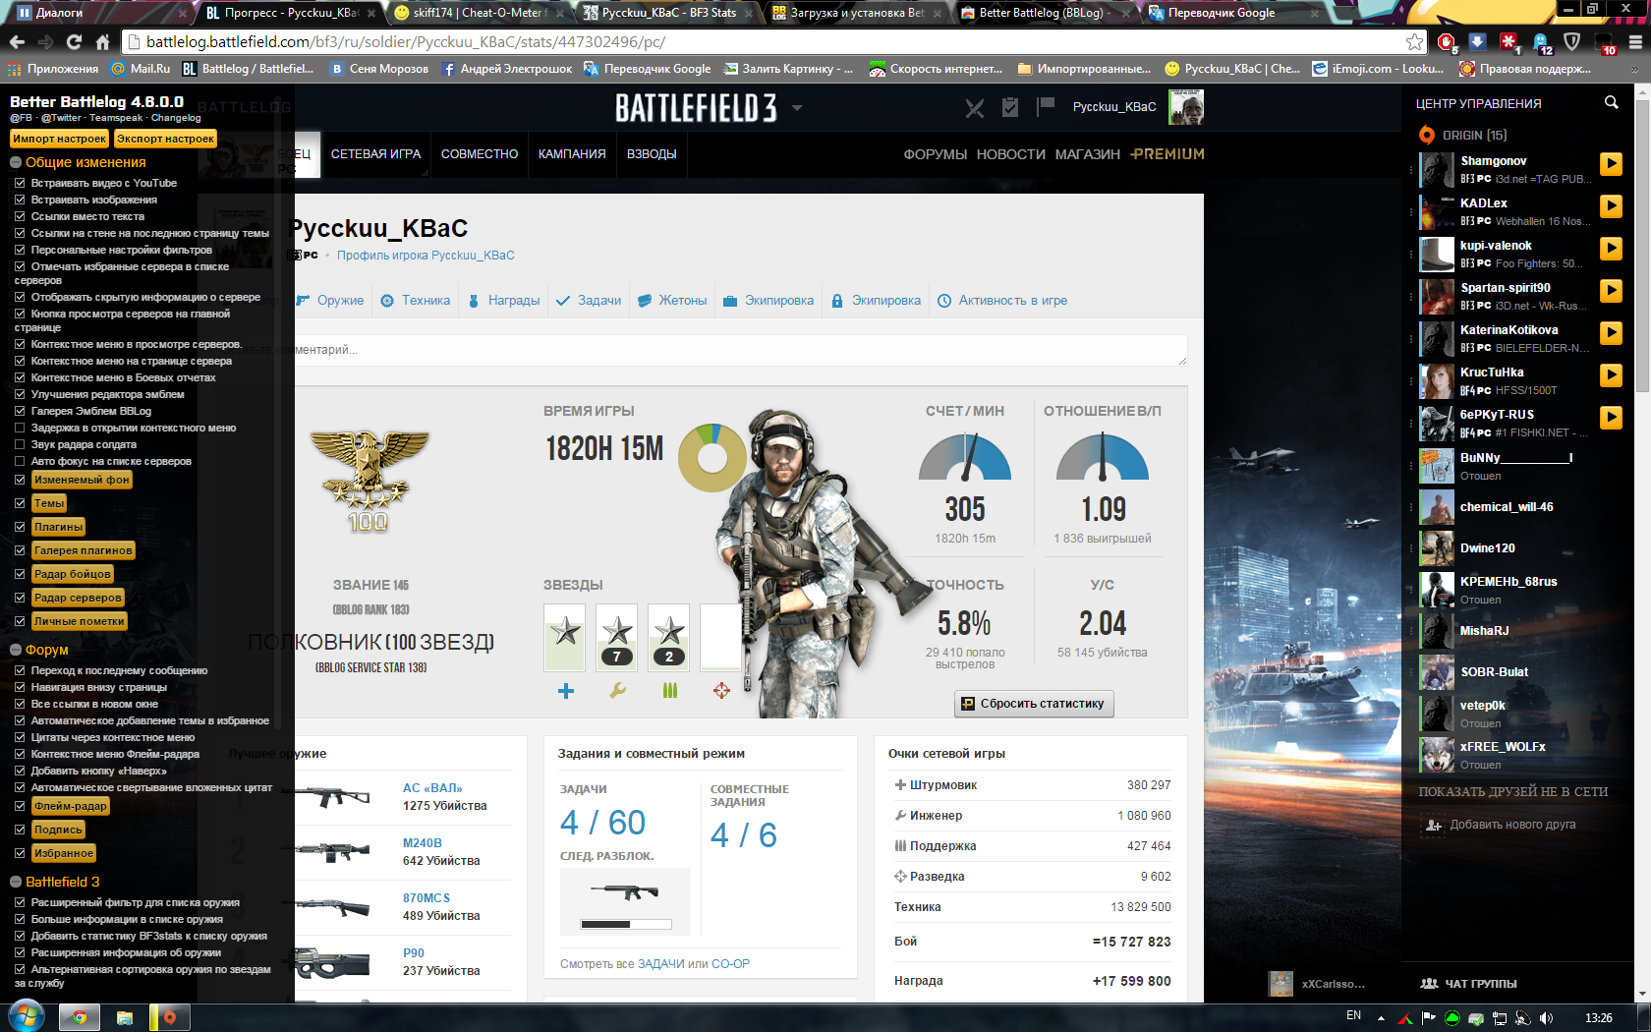Open Pycckuu_KBaC profile avatar in header
Viewport: 1651px width, 1032px height.
pyautogui.click(x=1186, y=107)
